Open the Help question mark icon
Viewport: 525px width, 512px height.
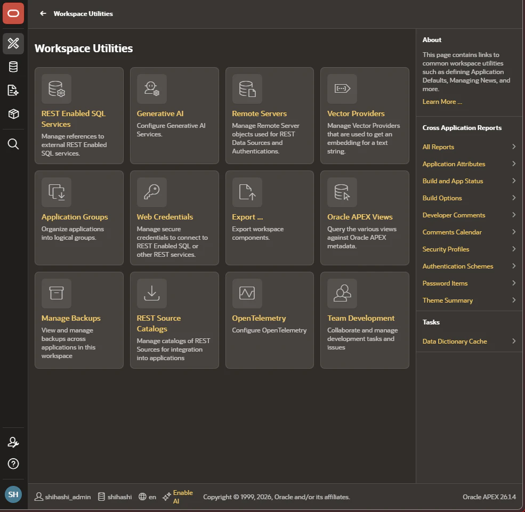[x=13, y=464]
